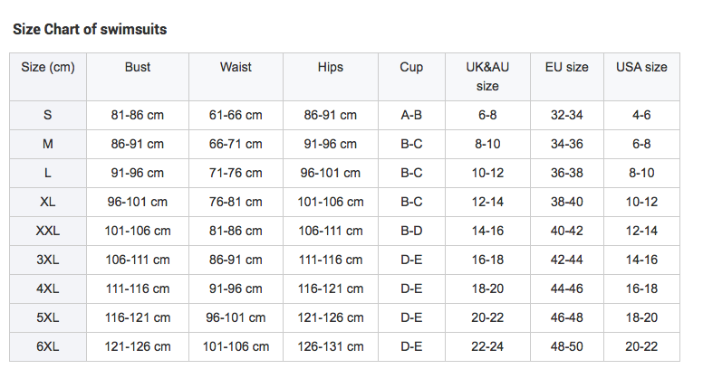Click the 'M' size row label
The image size is (703, 369).
pyautogui.click(x=48, y=144)
